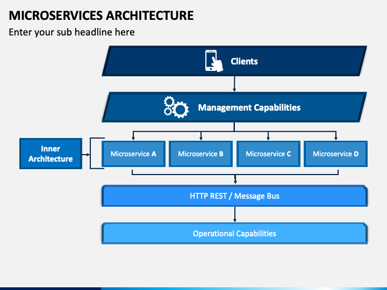387x290 pixels.
Task: Click the gears icon beside Management Capabilities
Action: point(176,107)
